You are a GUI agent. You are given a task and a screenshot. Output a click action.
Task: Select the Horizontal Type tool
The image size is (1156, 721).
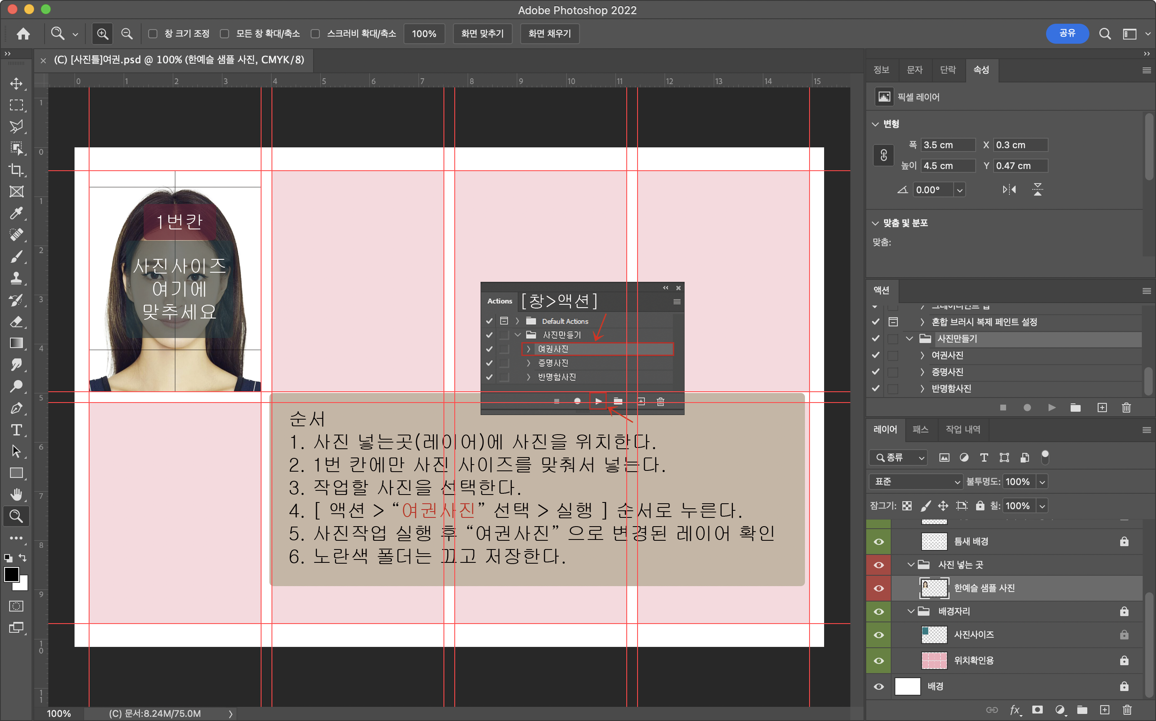click(x=16, y=430)
